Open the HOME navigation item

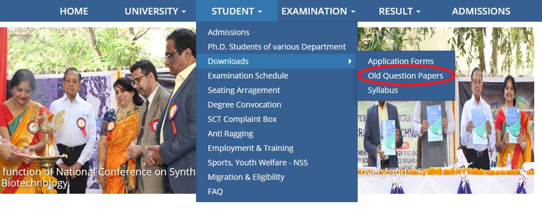tap(74, 11)
